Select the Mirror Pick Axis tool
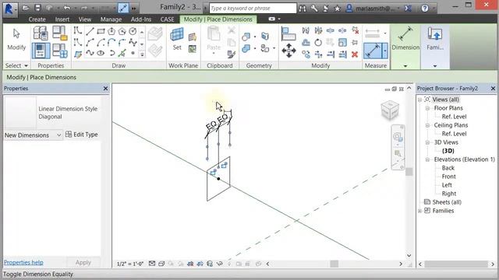This screenshot has height=280, width=499. point(306,30)
